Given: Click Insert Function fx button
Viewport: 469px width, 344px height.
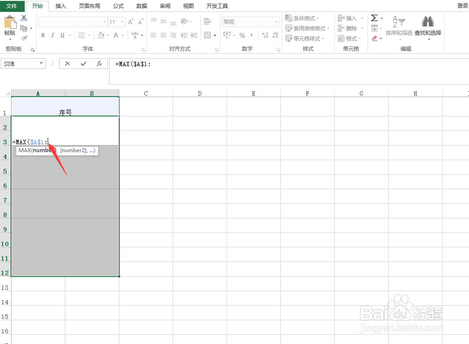Looking at the screenshot, I should pos(99,64).
